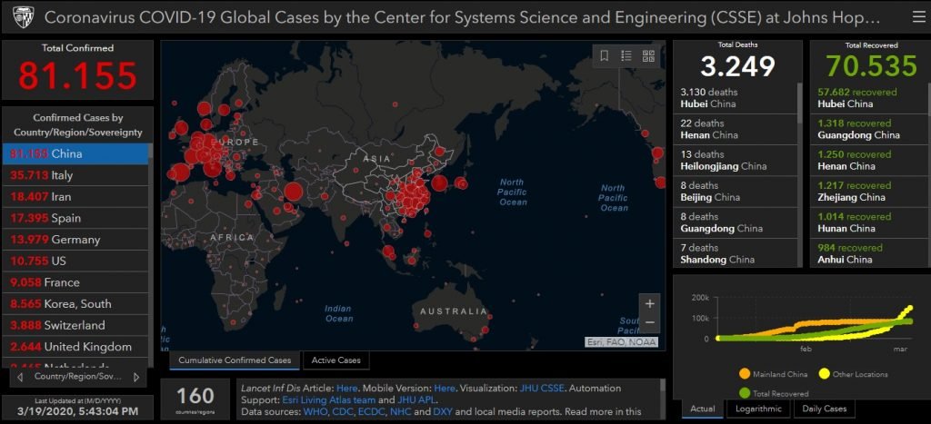Zoom out on the map with minus button
This screenshot has width=931, height=424.
coord(649,322)
